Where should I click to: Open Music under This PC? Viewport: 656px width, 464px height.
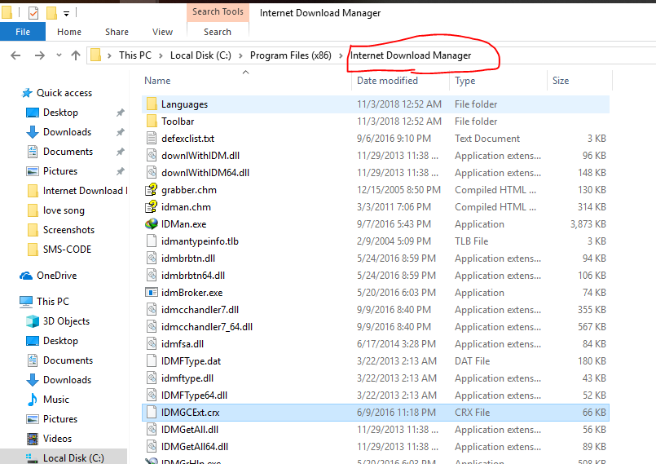pos(55,400)
